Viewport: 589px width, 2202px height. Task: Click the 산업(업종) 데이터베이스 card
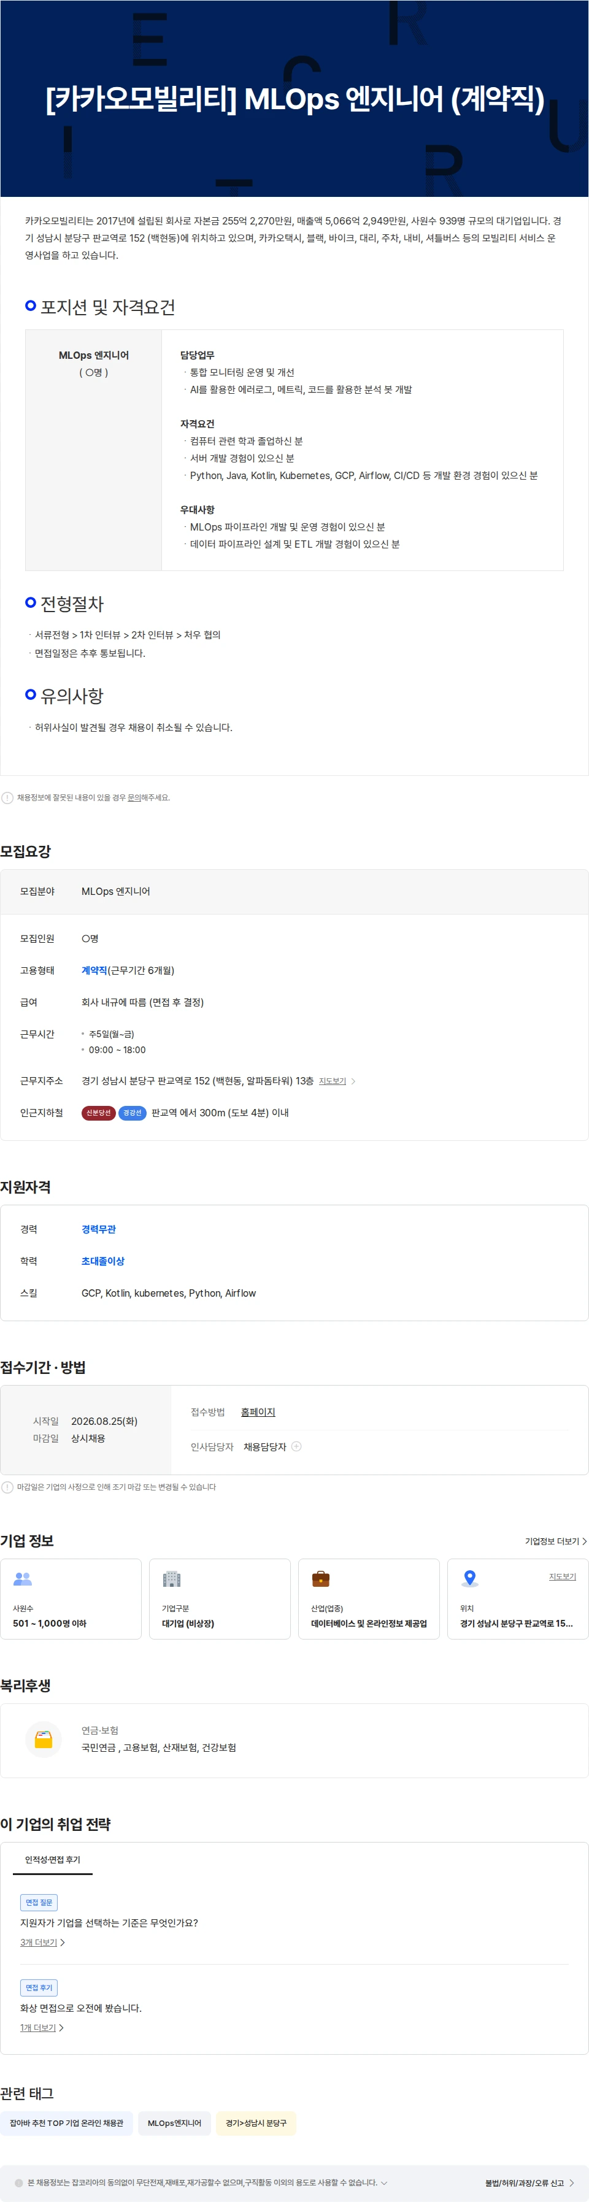369,1598
